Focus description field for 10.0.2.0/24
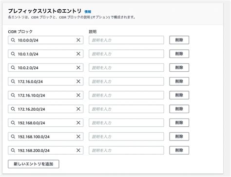 126,68
